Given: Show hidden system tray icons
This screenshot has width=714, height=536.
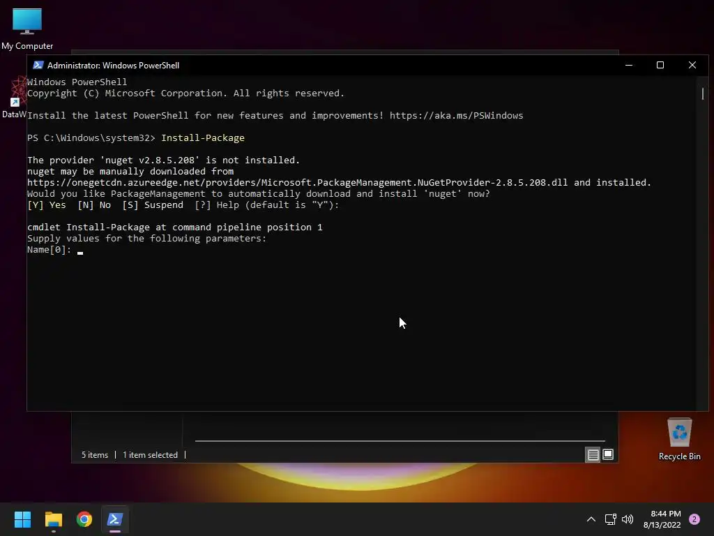Looking at the screenshot, I should pos(591,519).
